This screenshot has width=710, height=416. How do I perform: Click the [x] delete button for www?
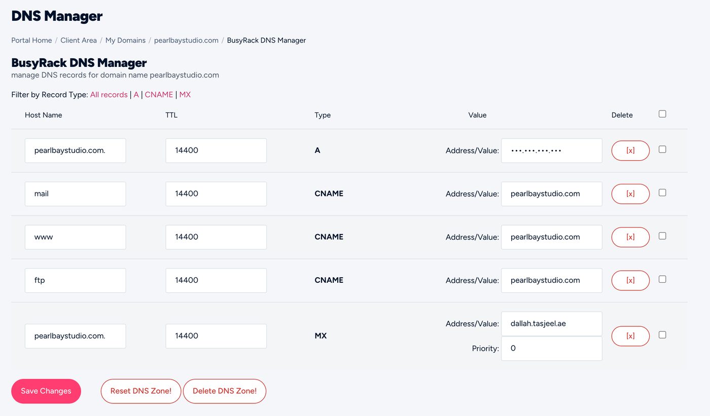click(630, 237)
